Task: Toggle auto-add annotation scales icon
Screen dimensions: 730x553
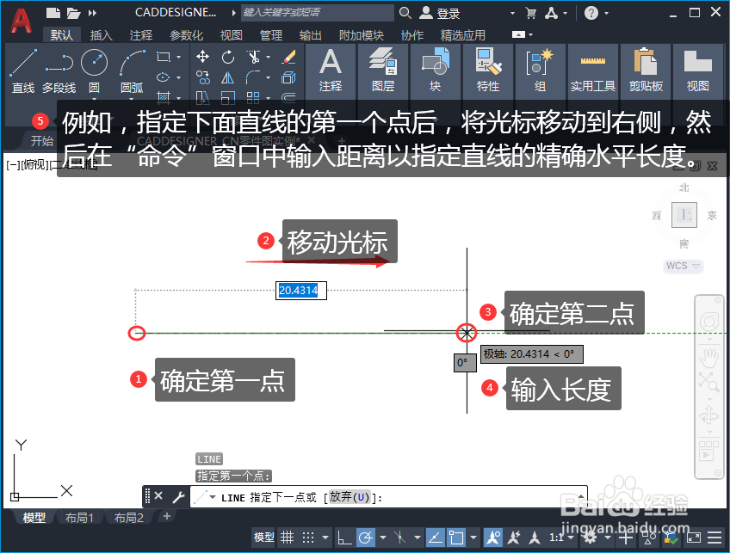Action: pos(514,538)
